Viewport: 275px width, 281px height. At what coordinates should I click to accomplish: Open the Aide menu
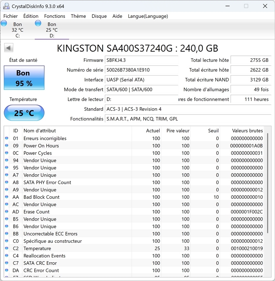[x=117, y=16]
